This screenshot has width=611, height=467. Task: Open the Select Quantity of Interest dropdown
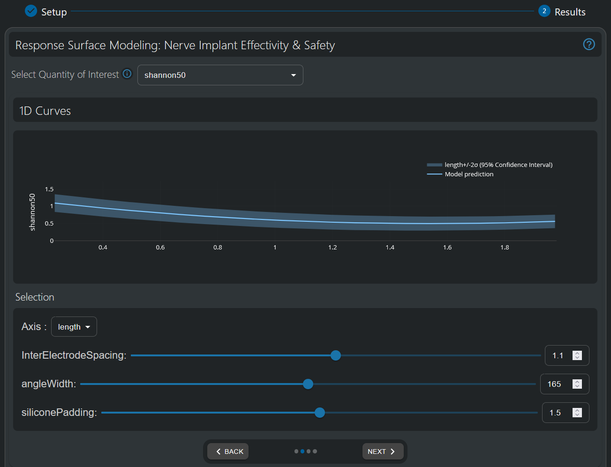tap(220, 75)
